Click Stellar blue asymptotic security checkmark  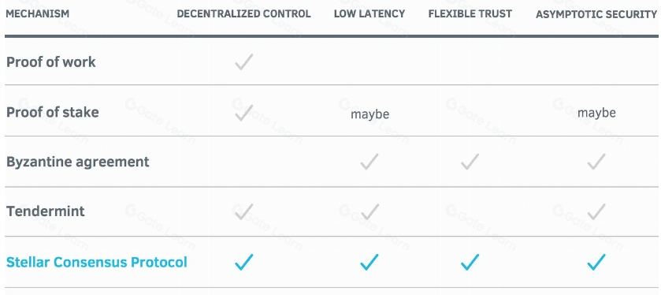(596, 262)
